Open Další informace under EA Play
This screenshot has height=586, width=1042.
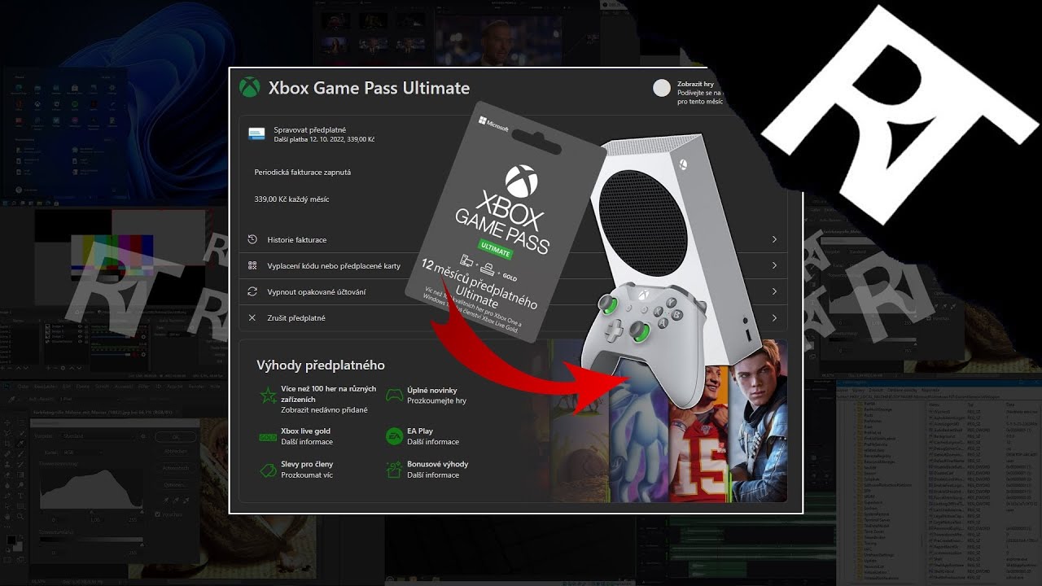click(433, 442)
